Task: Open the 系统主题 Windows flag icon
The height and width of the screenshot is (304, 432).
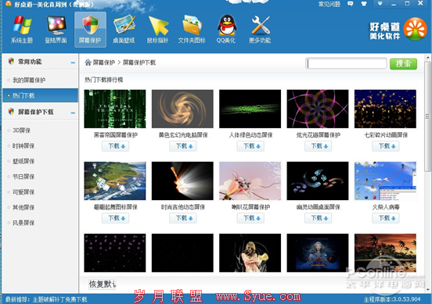Action: [22, 25]
